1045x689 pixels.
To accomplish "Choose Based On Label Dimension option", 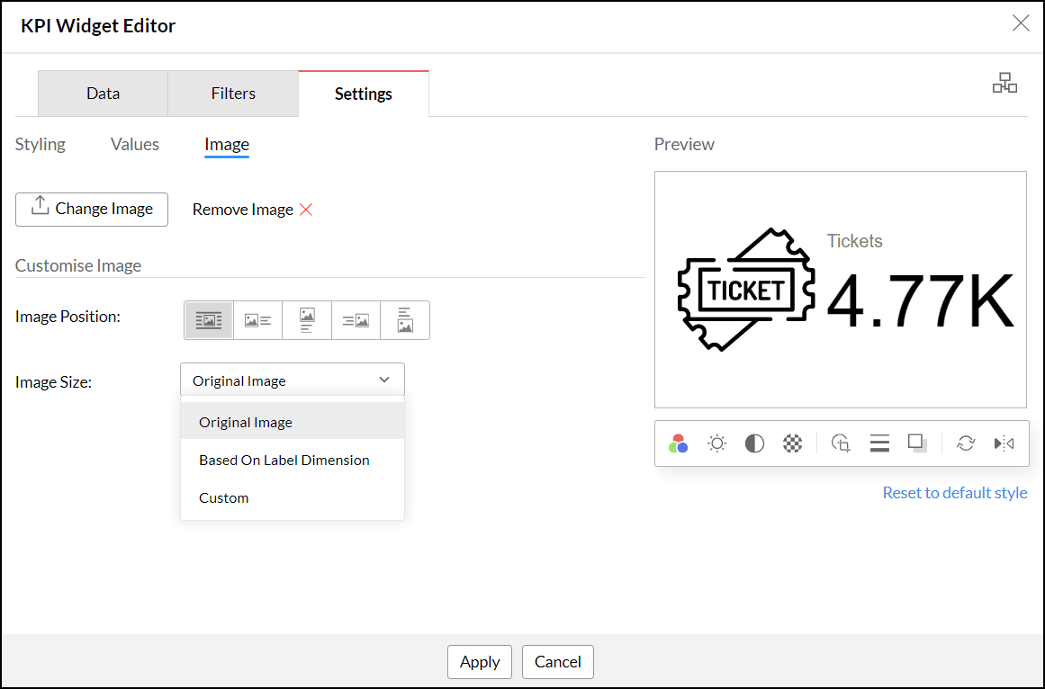I will tap(284, 460).
